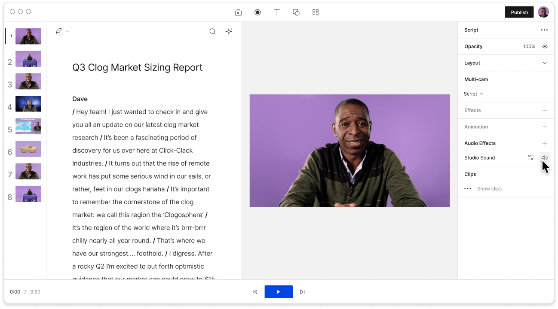Screen dimensions: 558x309
Task: Expand the Layout section chevron
Action: 545,63
